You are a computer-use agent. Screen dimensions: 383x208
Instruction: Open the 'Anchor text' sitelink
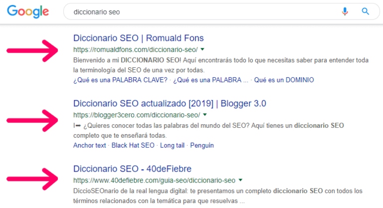(x=90, y=146)
